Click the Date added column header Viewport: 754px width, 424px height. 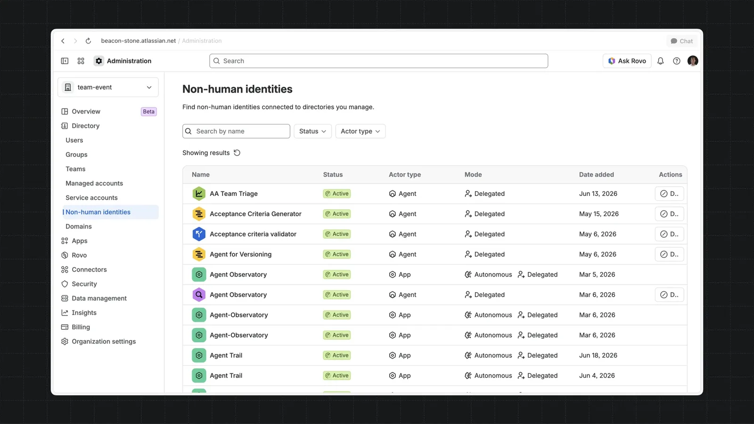click(x=597, y=175)
